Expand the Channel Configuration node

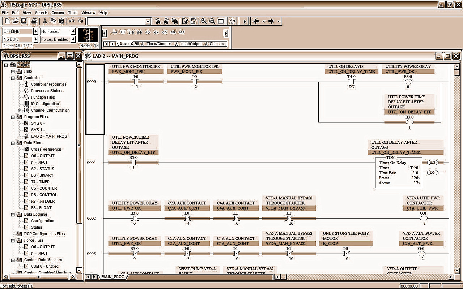20,111
